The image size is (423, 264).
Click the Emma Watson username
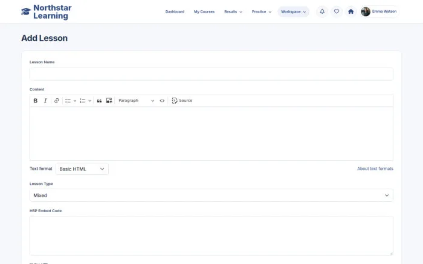pos(384,11)
